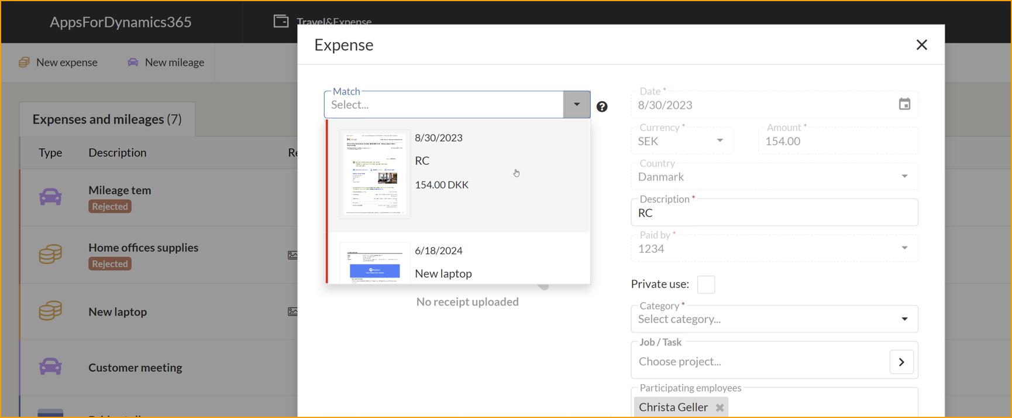Click the Customer meeting car icon
Viewport: 1012px width, 418px height.
coord(50,366)
